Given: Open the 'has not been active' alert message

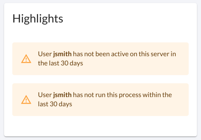Looking at the screenshot, I should [x=100, y=59].
